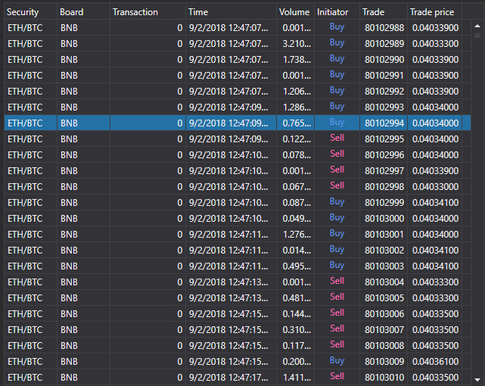Viewport: 485px width, 386px height.
Task: Select trade number 80103001
Action: pyautogui.click(x=384, y=235)
